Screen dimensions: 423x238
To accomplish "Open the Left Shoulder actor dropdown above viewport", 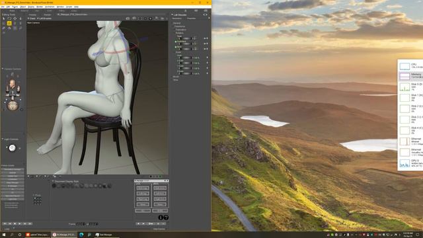I will coord(44,19).
